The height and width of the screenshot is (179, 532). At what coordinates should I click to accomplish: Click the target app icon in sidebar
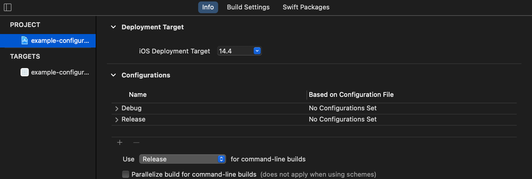[x=25, y=72]
